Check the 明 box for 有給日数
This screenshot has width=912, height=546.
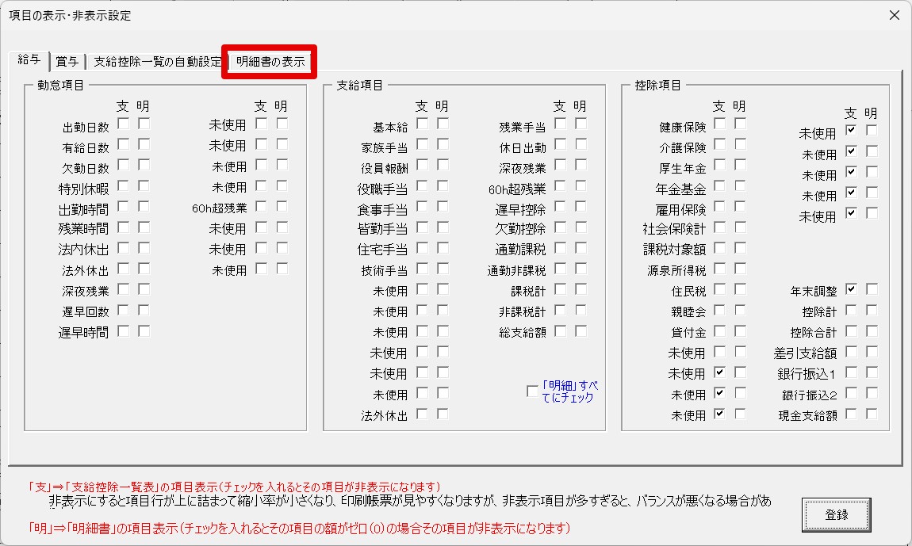(144, 144)
